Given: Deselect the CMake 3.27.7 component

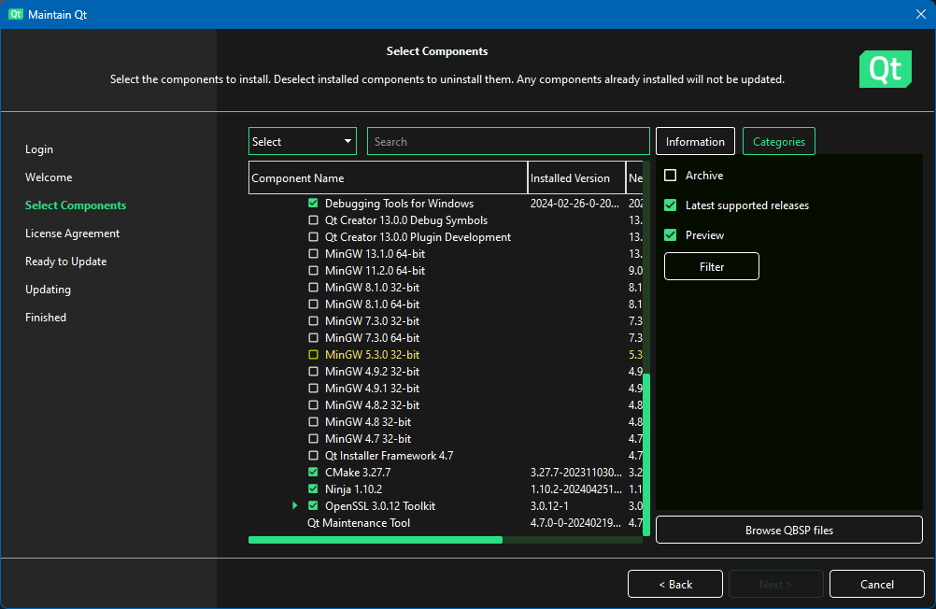Looking at the screenshot, I should (314, 473).
